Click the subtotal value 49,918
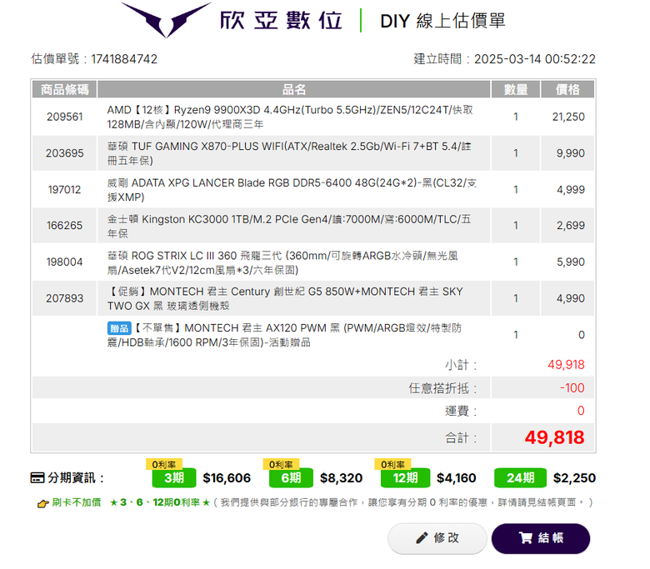650x569 pixels. pyautogui.click(x=566, y=365)
